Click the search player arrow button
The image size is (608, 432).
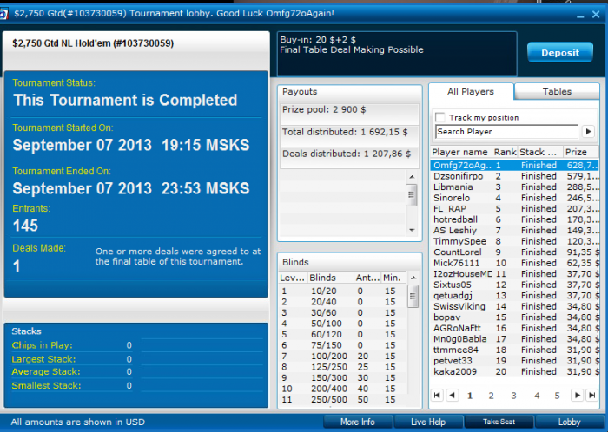pos(588,132)
